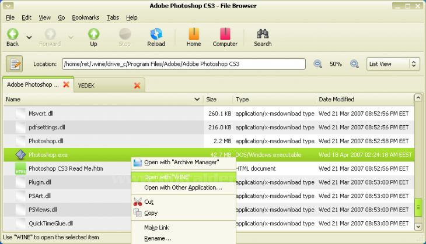Click into the Location path field
426x244 pixels.
184,64
